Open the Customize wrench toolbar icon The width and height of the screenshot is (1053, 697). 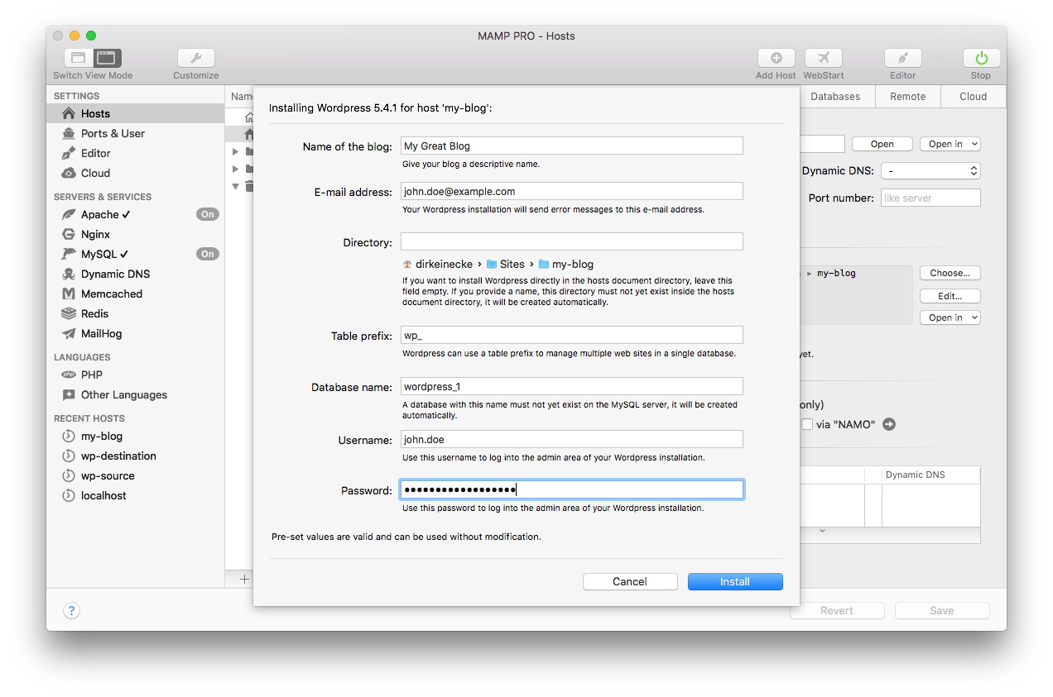click(x=195, y=58)
